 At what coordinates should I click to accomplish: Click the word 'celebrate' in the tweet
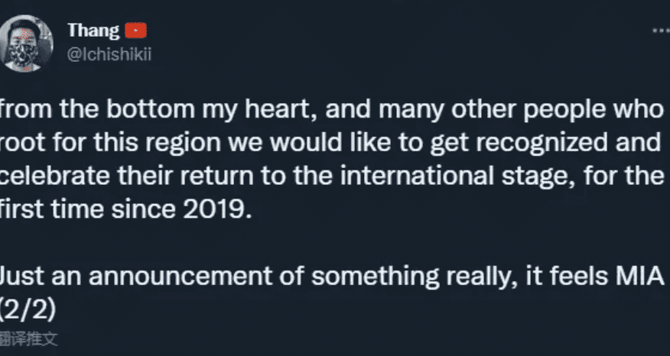pyautogui.click(x=55, y=176)
